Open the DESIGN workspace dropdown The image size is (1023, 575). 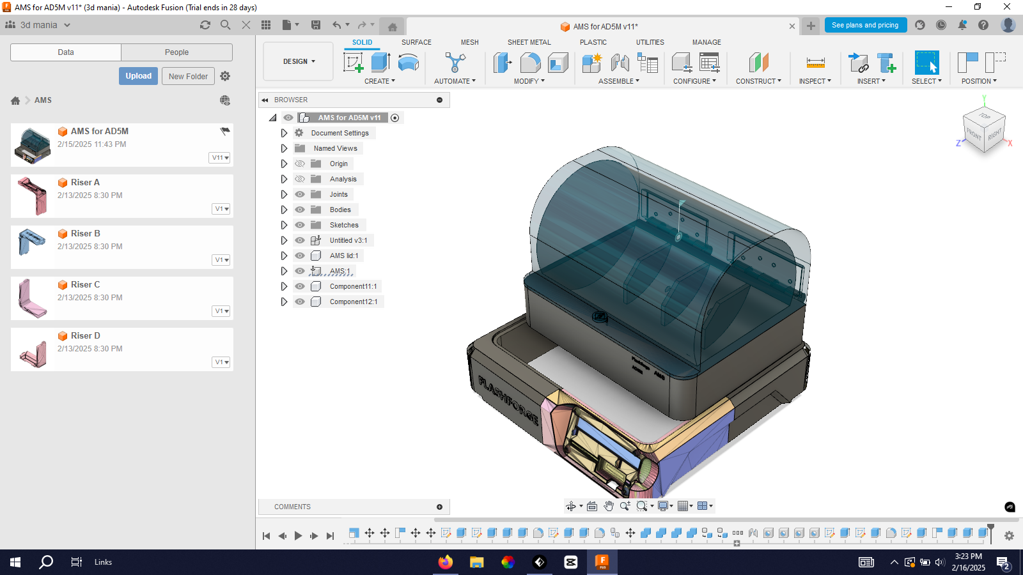pyautogui.click(x=299, y=61)
